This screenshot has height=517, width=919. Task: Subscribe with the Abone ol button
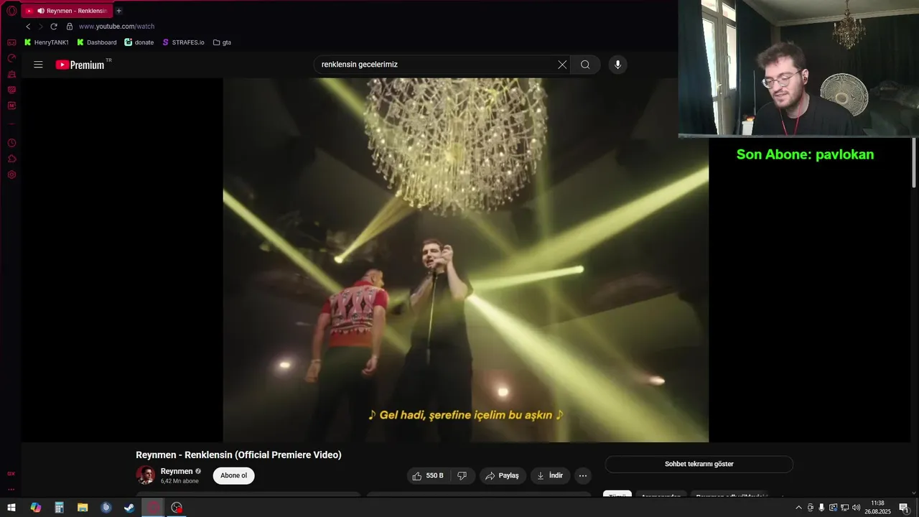[233, 475]
